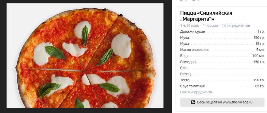Click the collections icon next to the bookmark counter
The height and width of the screenshot is (113, 267).
[194, 1]
